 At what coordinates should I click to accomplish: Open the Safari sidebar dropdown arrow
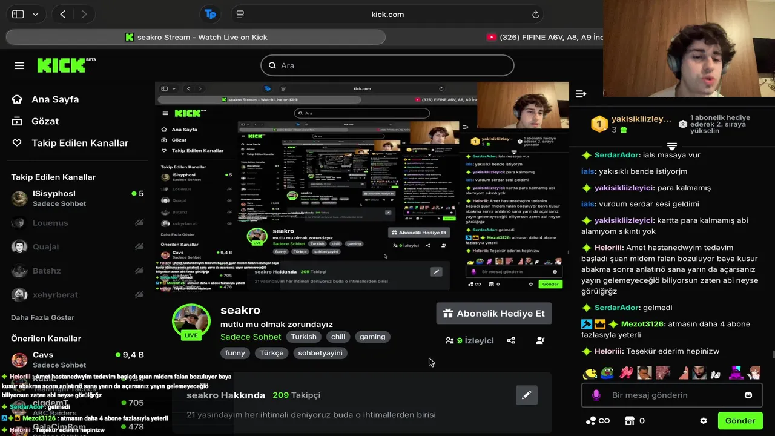click(x=35, y=14)
